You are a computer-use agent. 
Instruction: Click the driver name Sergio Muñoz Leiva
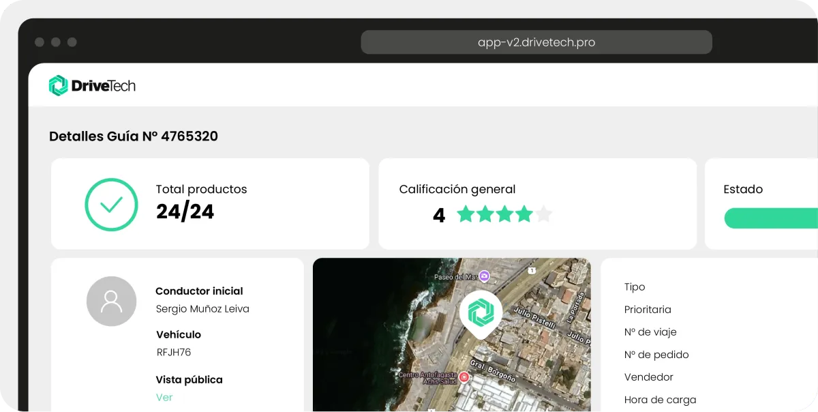coord(202,309)
